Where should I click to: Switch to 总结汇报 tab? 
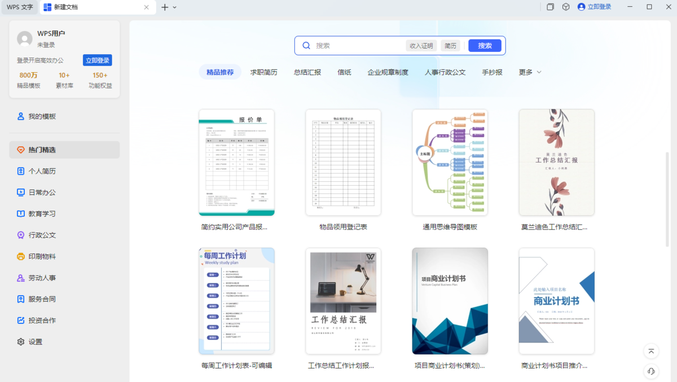pos(307,72)
